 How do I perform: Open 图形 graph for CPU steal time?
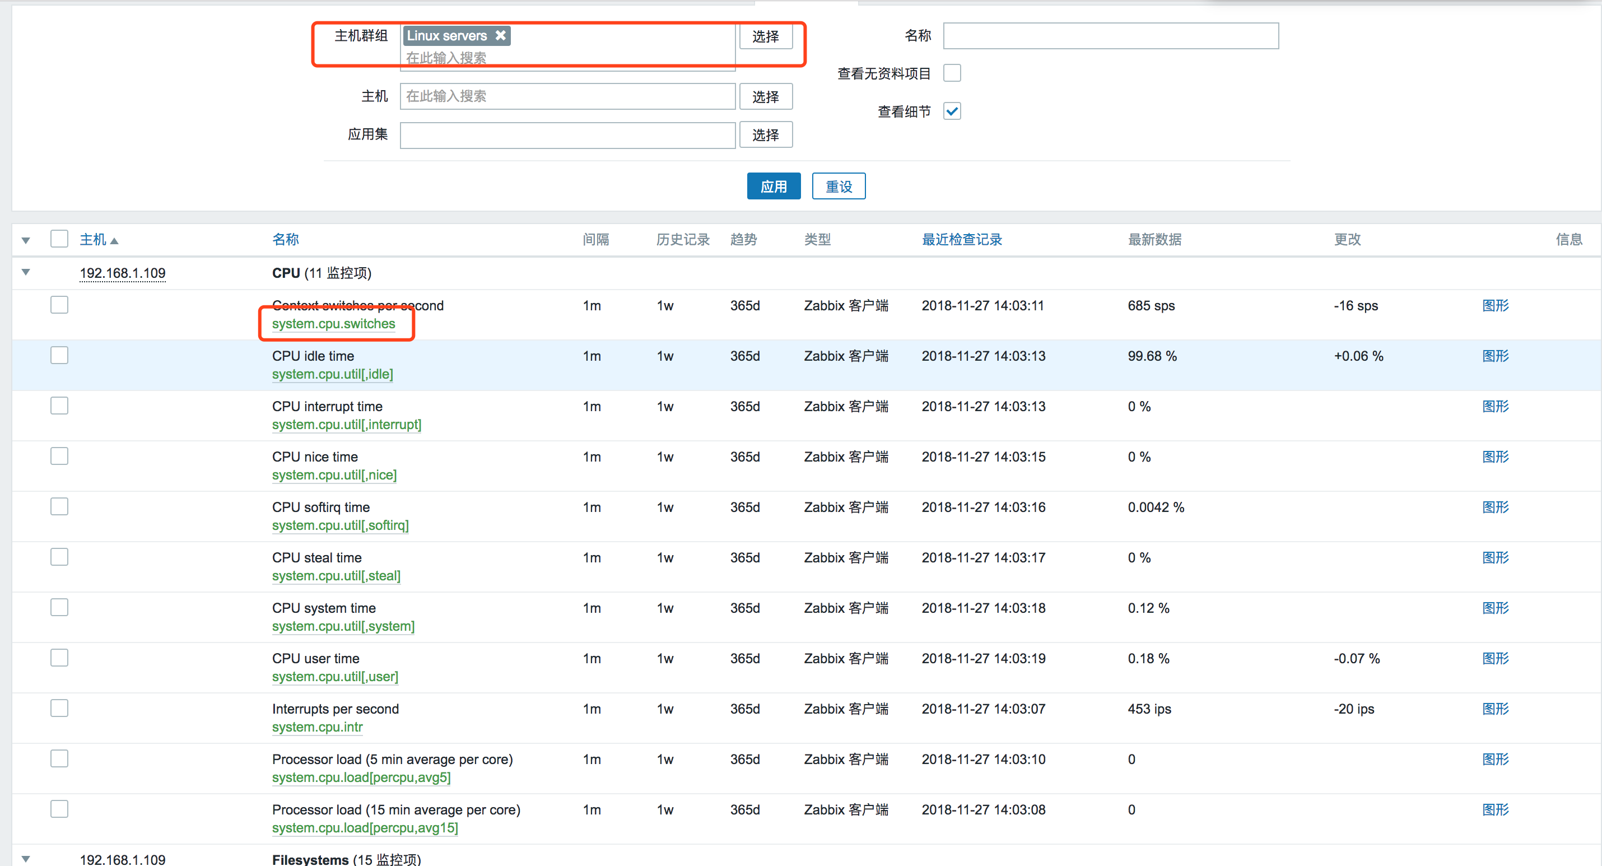coord(1495,557)
